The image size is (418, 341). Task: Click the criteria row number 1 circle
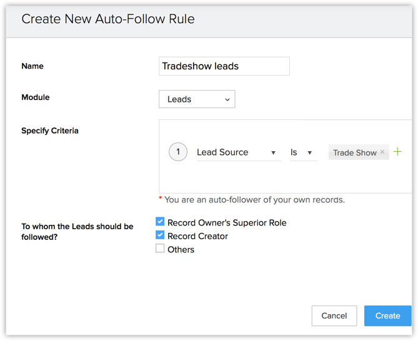[x=178, y=152]
